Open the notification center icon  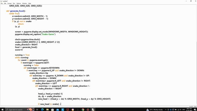pyautogui.click(x=195, y=110)
